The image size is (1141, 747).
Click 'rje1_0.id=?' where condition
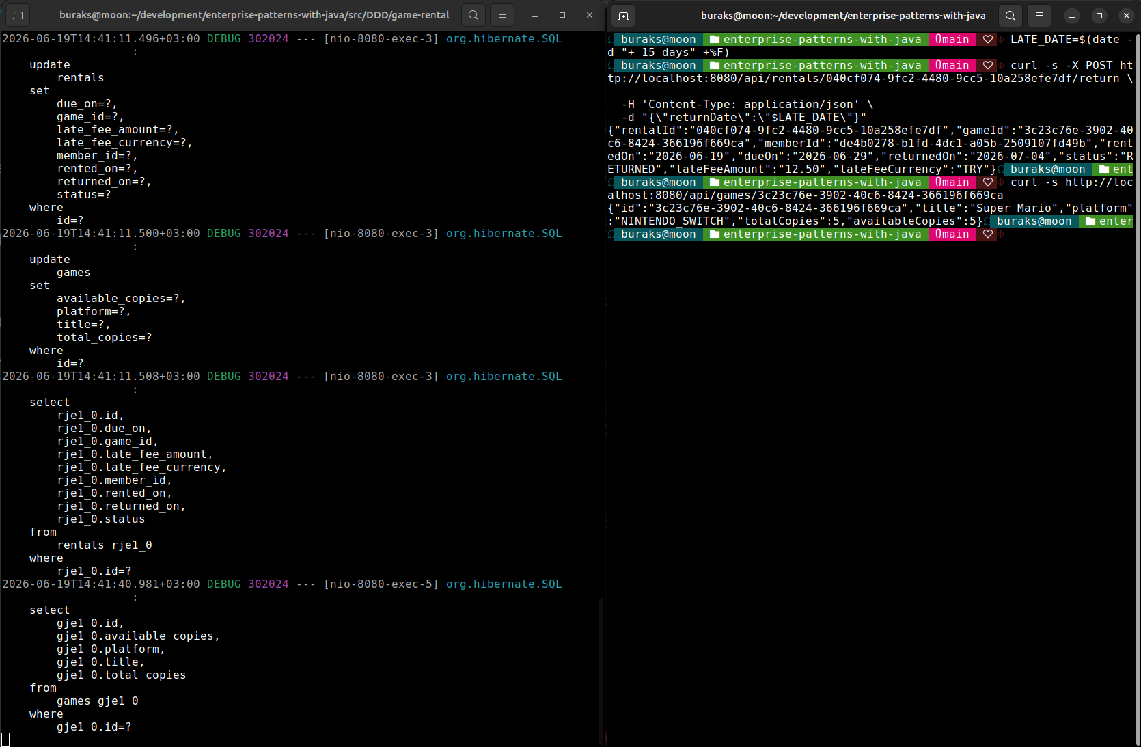click(x=94, y=571)
